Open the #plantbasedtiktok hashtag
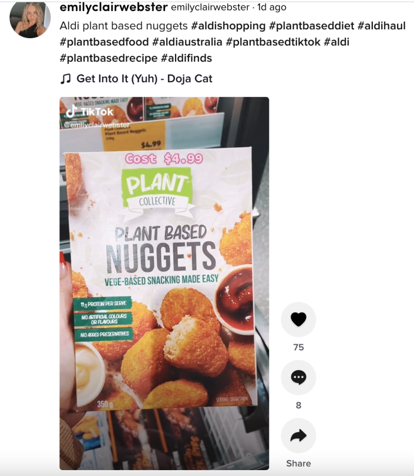Viewport: 414px width, 476px height. pyautogui.click(x=273, y=42)
